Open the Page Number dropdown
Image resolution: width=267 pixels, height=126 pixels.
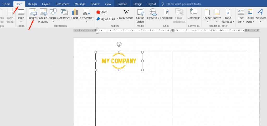pos(228,16)
